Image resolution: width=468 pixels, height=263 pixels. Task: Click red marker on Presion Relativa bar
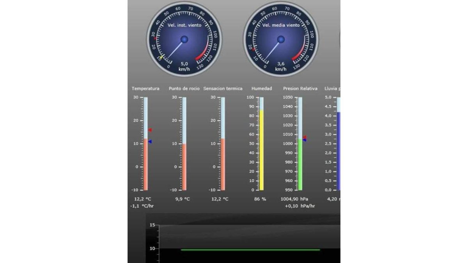305,137
